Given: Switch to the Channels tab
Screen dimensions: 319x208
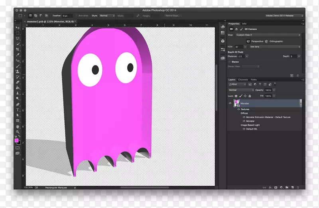Looking at the screenshot, I should 243,80.
